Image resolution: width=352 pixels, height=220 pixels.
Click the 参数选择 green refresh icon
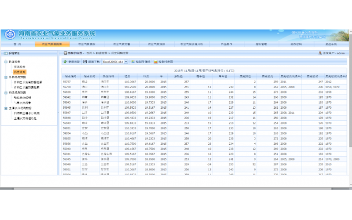tap(65, 62)
